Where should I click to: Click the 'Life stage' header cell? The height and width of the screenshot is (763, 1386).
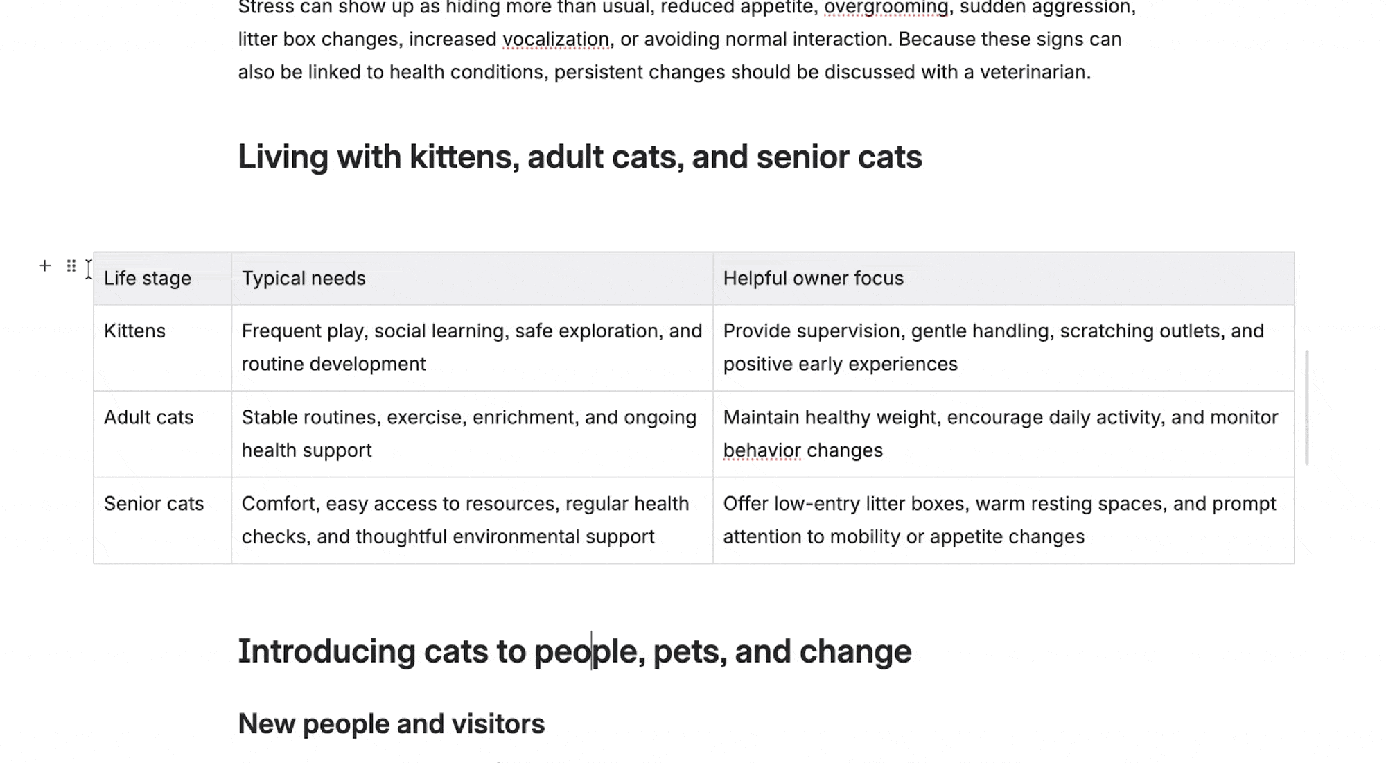(162, 279)
